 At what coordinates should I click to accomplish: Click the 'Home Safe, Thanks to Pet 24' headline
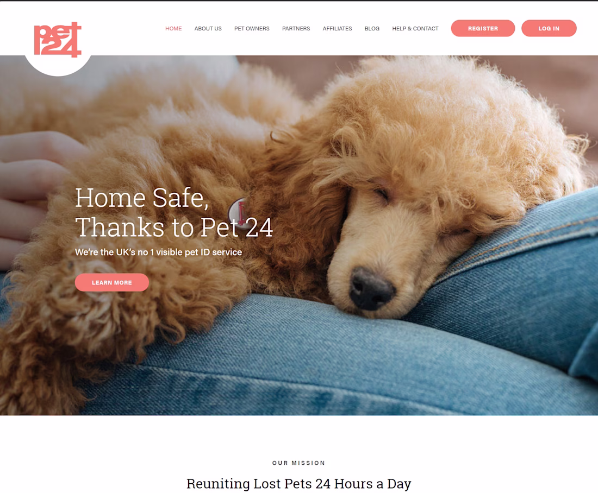click(173, 213)
